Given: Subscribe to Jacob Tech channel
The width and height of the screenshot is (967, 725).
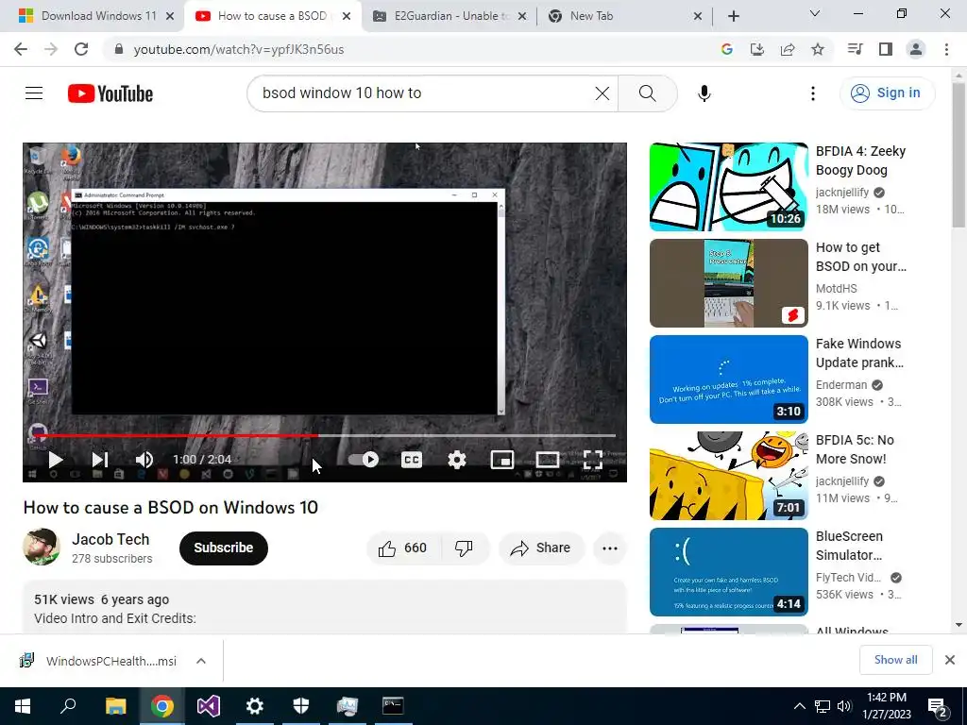Looking at the screenshot, I should pyautogui.click(x=223, y=548).
